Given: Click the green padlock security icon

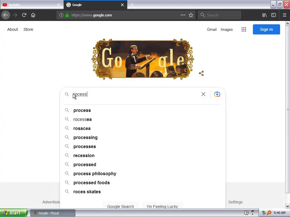Looking at the screenshot, I should tap(67, 15).
